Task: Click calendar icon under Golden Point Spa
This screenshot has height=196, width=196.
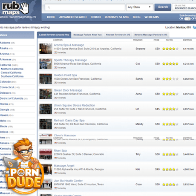Action: point(55,83)
